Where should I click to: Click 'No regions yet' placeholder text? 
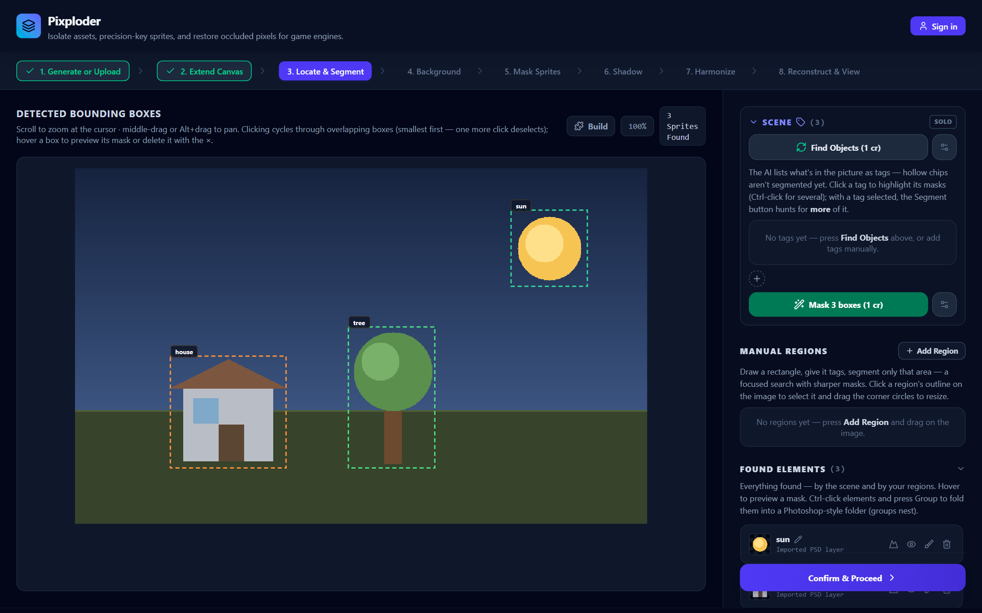(852, 427)
